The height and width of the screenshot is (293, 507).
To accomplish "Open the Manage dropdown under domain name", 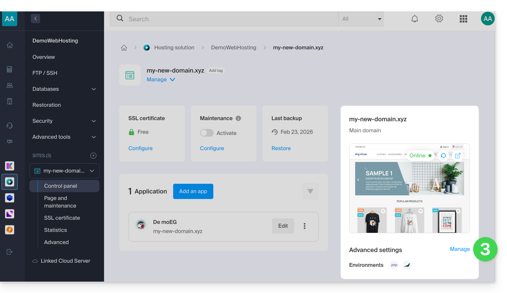I will (x=161, y=80).
